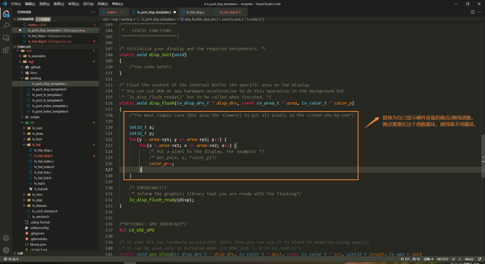Switch to the lv_hal_disp.c editor tab
This screenshot has width=485, height=264.
tap(195, 12)
